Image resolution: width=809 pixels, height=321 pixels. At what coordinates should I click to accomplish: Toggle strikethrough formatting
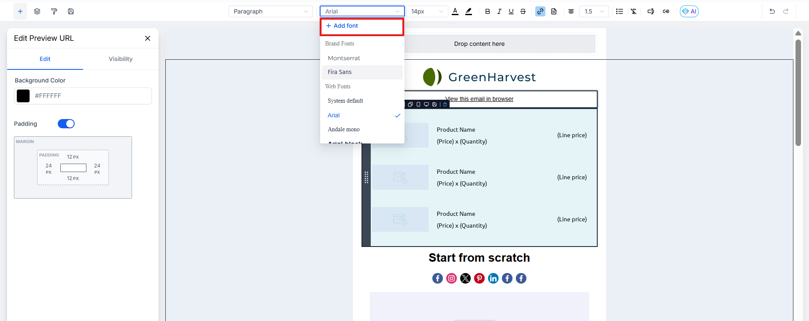pyautogui.click(x=523, y=11)
